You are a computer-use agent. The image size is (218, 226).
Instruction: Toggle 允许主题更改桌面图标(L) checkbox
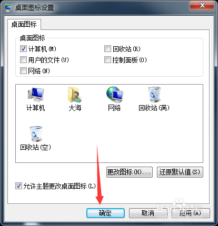(x=18, y=186)
